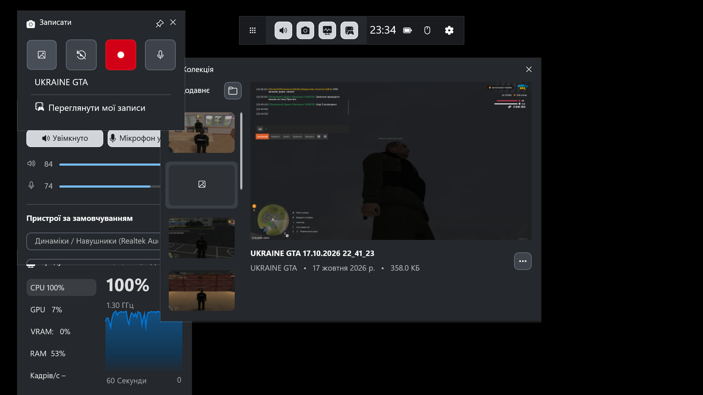This screenshot has height=395, width=703.
Task: Pin the Capture widget
Action: click(159, 23)
